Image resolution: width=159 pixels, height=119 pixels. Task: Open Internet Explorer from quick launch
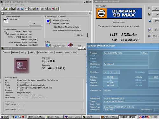pos(16,117)
